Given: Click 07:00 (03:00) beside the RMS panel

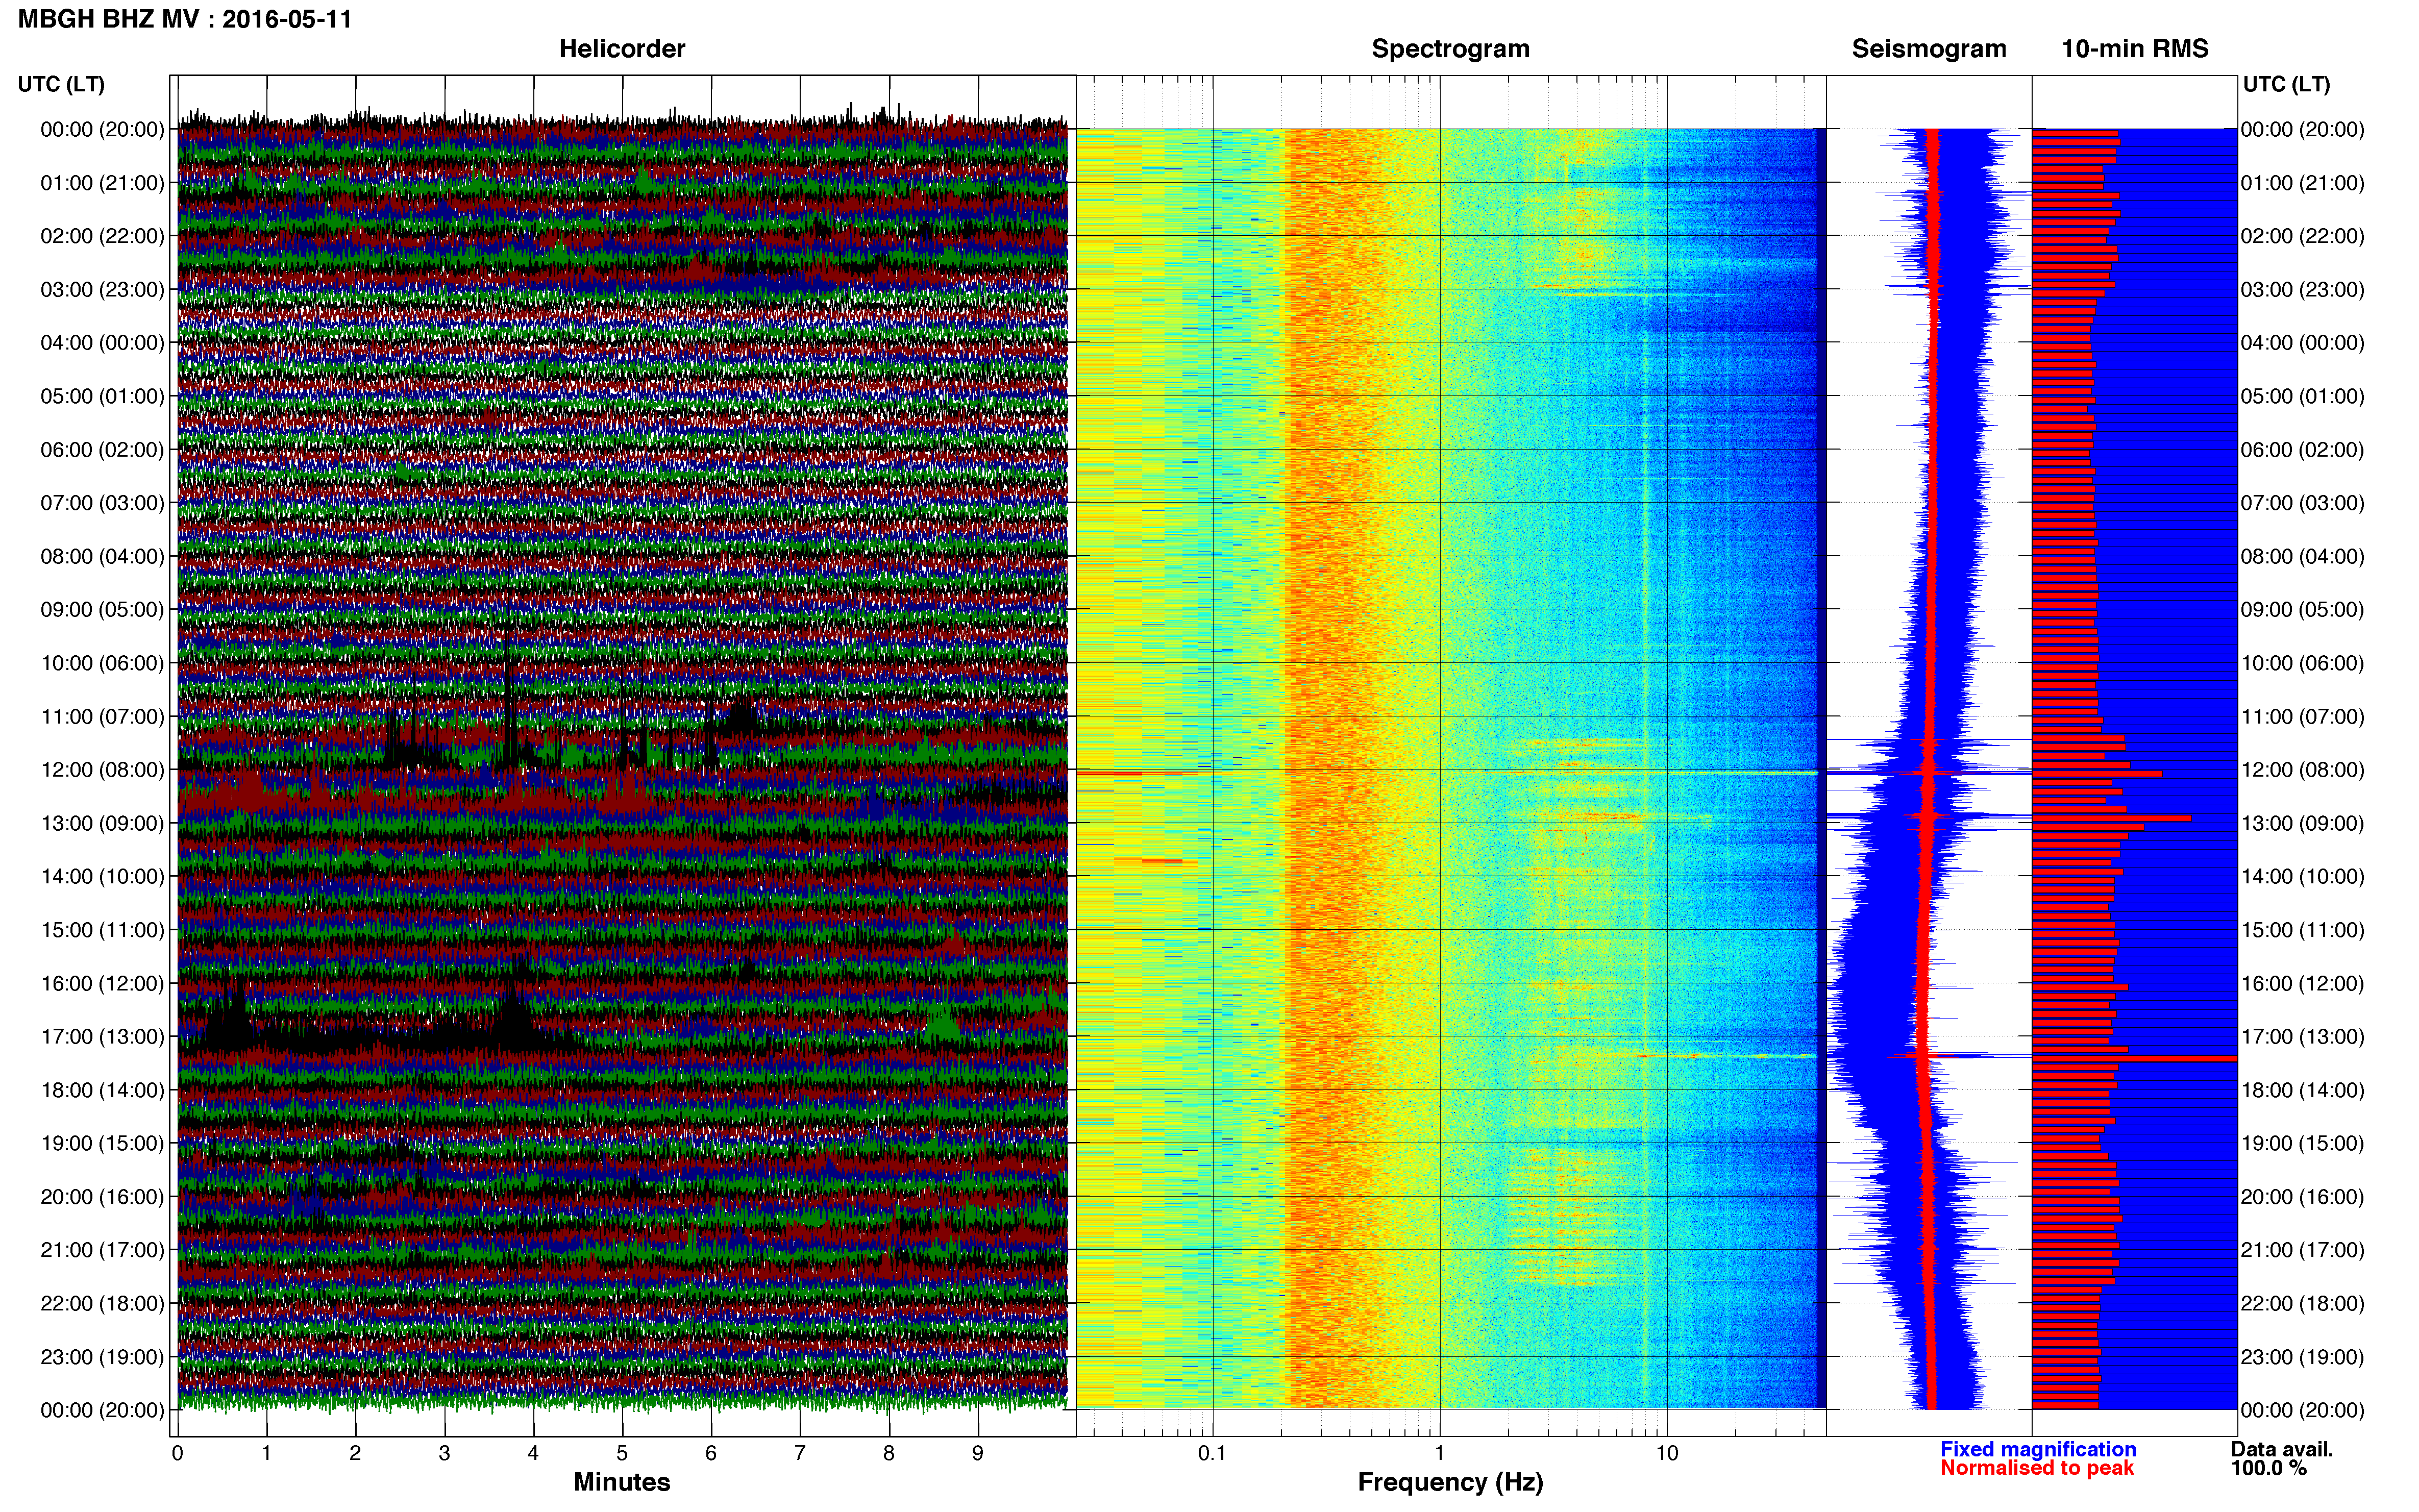Looking at the screenshot, I should 2302,503.
